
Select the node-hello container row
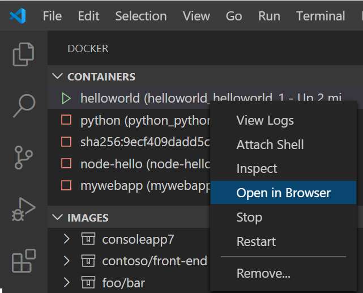[x=129, y=164]
